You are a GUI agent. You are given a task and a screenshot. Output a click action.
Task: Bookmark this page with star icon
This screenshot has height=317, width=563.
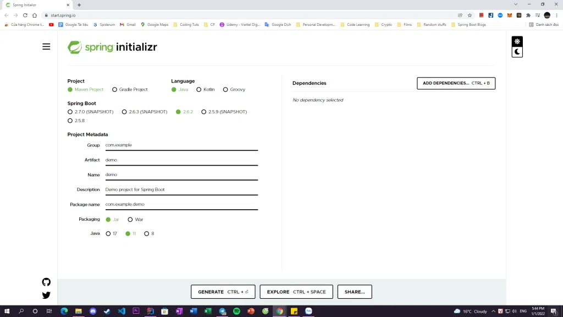pyautogui.click(x=470, y=15)
